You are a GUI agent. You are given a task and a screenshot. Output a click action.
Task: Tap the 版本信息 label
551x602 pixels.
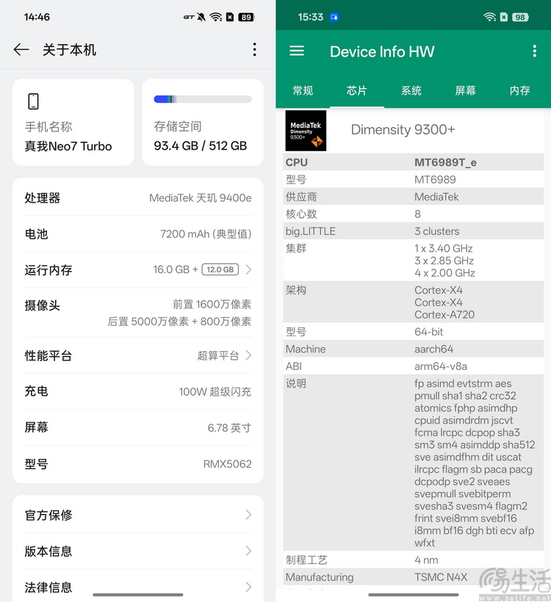(x=48, y=551)
